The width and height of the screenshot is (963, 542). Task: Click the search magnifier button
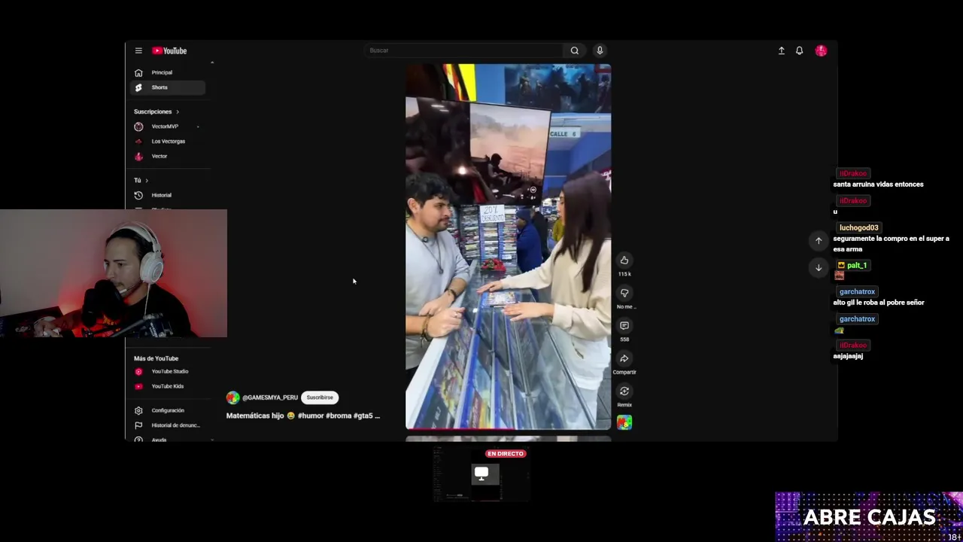tap(575, 50)
